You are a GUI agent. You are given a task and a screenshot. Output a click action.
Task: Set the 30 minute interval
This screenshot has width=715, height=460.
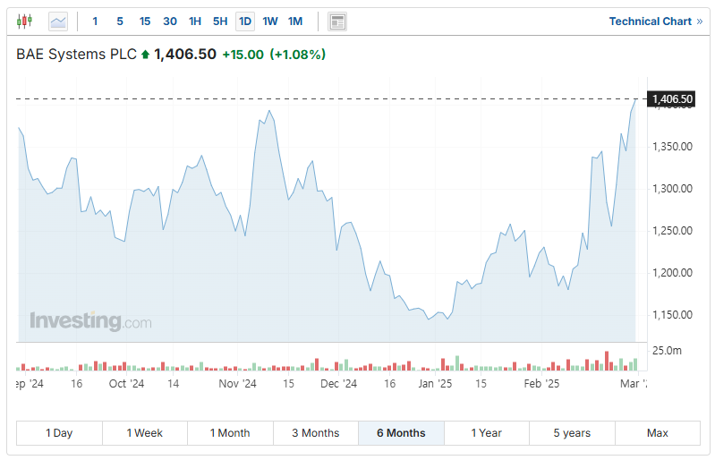(170, 21)
